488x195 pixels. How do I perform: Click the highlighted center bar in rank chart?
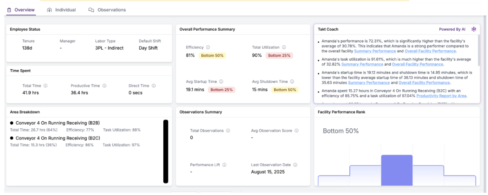pos(396,170)
